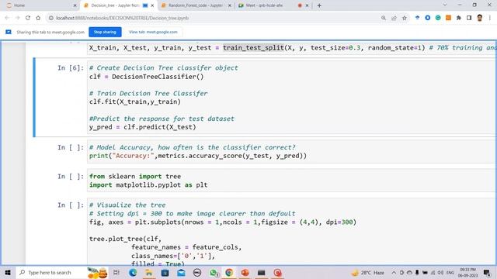Click the site information icon before localhost
The height and width of the screenshot is (279, 497).
click(x=50, y=18)
